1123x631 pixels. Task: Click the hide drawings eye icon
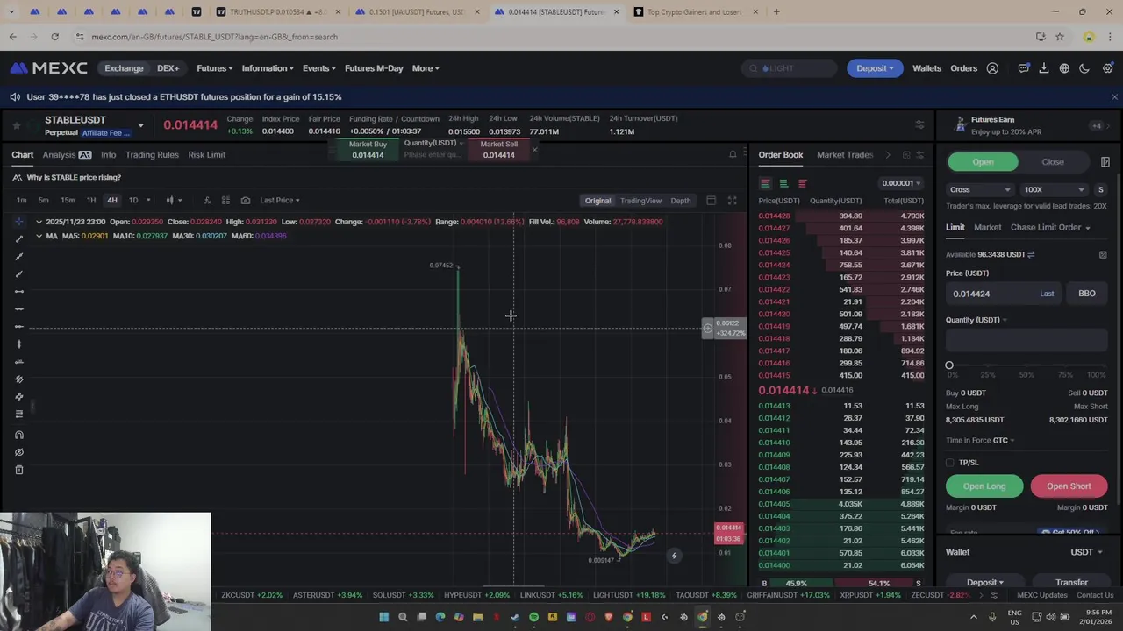pyautogui.click(x=19, y=452)
